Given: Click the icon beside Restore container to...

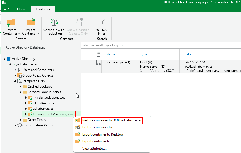Looking at the screenshot, I should [77, 127].
